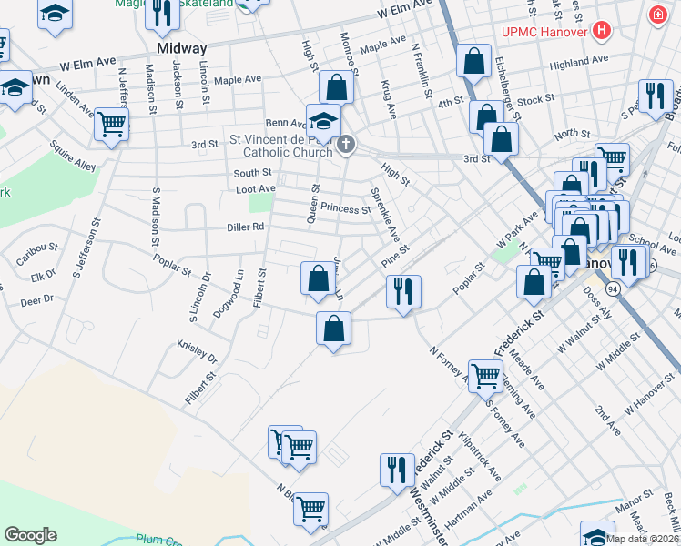The width and height of the screenshot is (681, 546).
Task: Click the Knisley Dr street label
Action: (x=198, y=351)
